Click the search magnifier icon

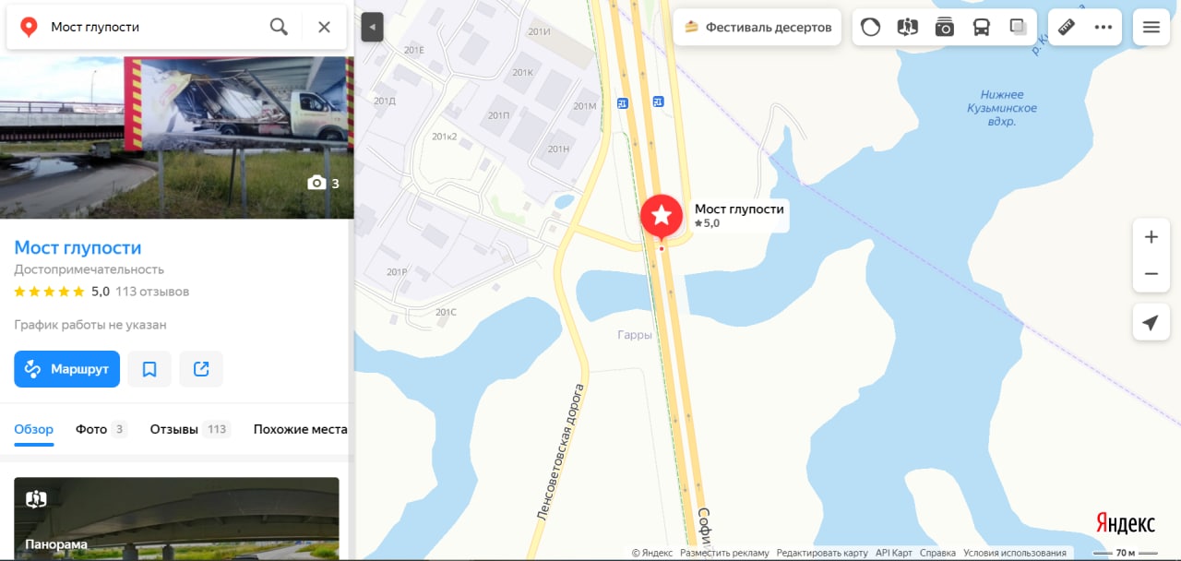[279, 27]
